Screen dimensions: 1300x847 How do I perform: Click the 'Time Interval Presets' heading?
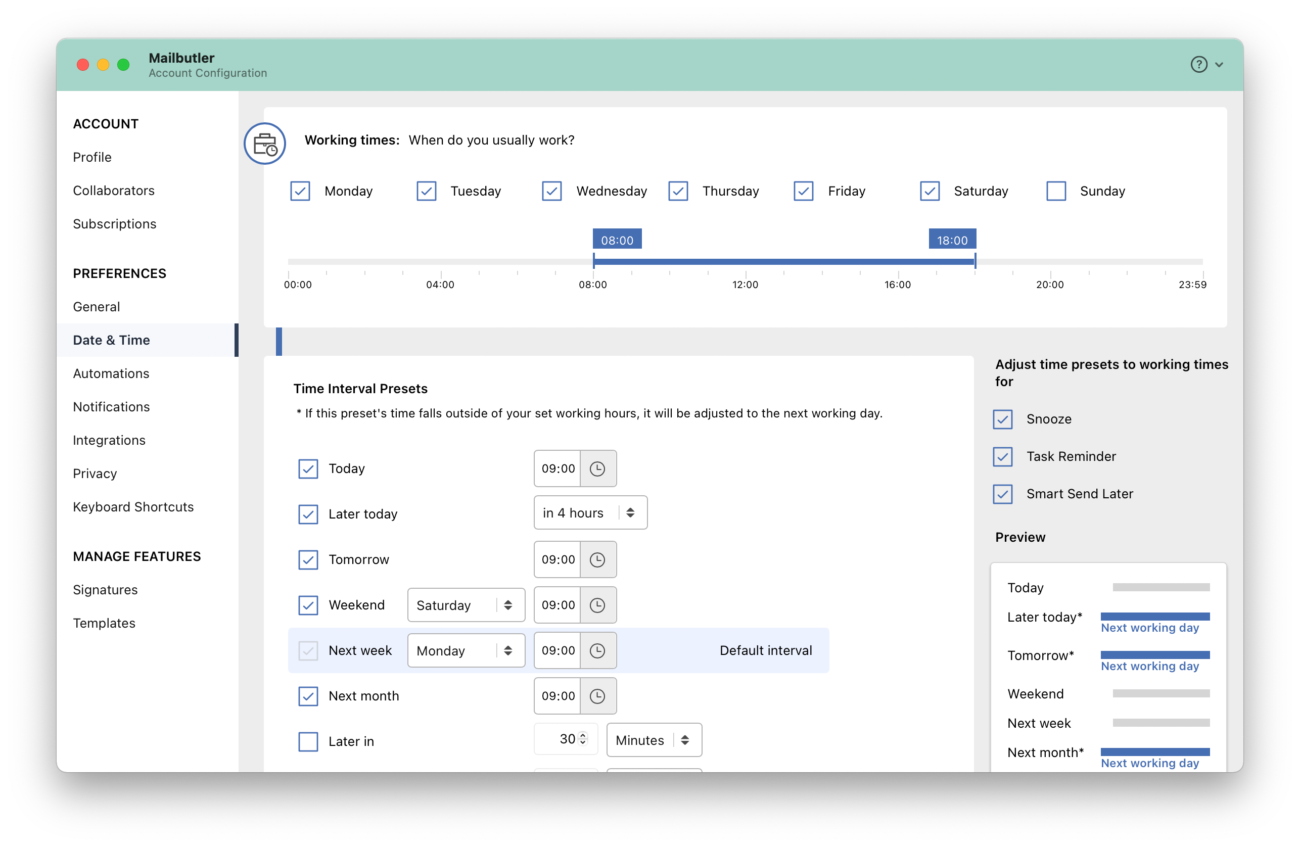[x=360, y=389]
